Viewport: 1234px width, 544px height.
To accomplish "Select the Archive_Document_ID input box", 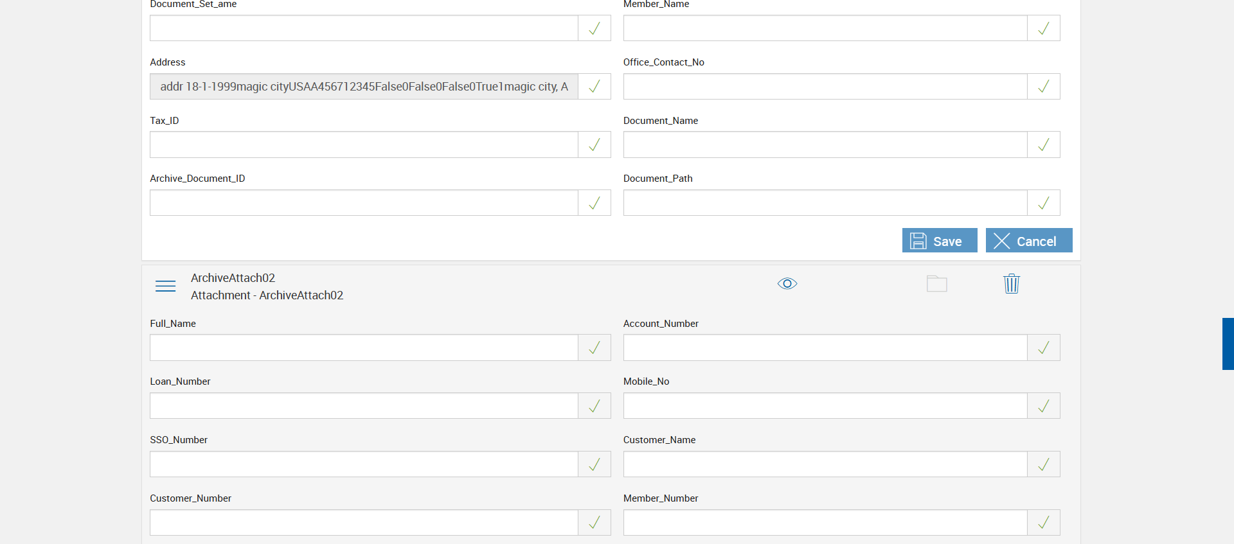I will (x=364, y=203).
